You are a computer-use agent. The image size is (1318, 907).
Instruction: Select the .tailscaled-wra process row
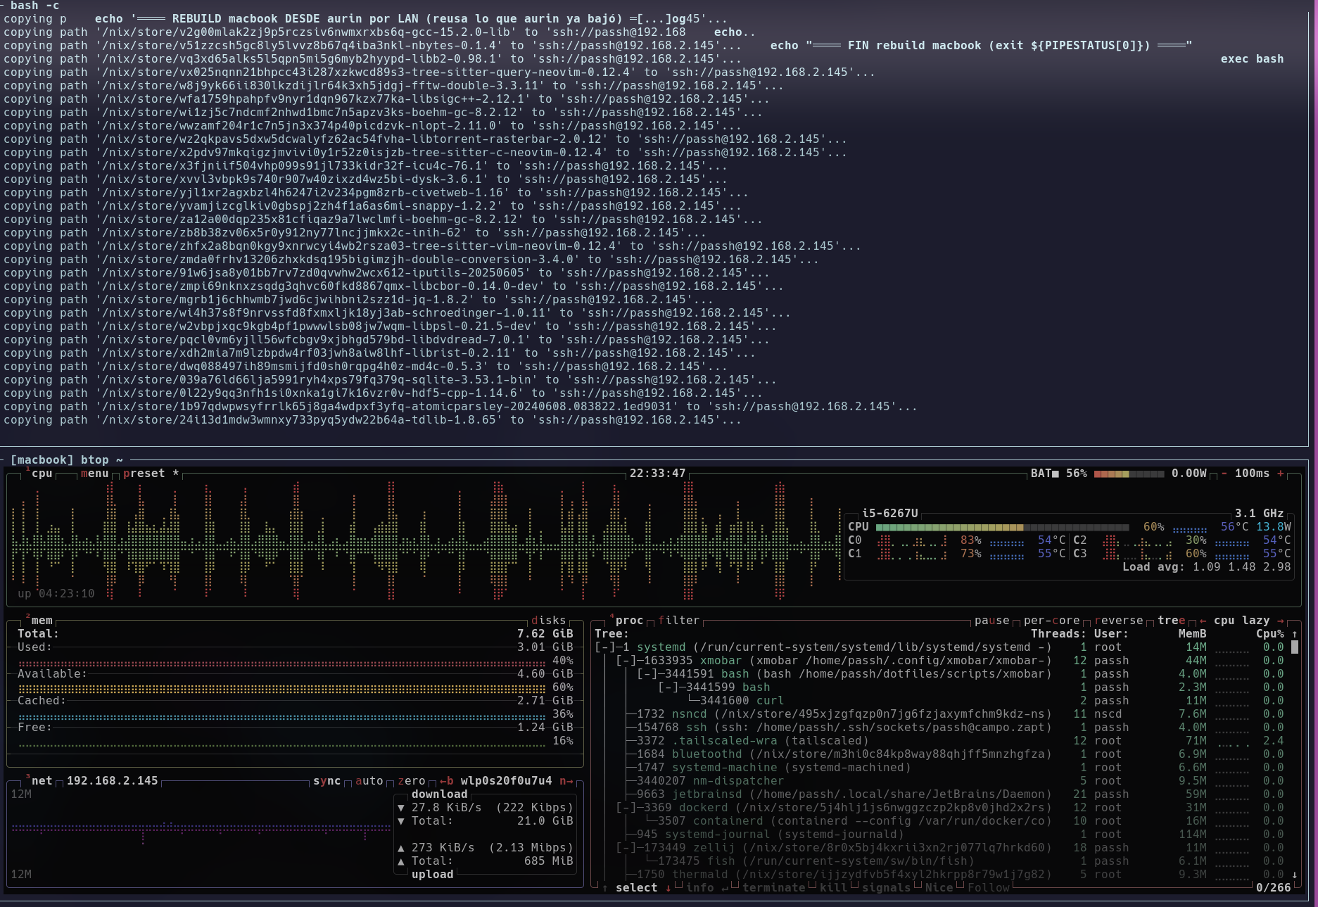(939, 741)
